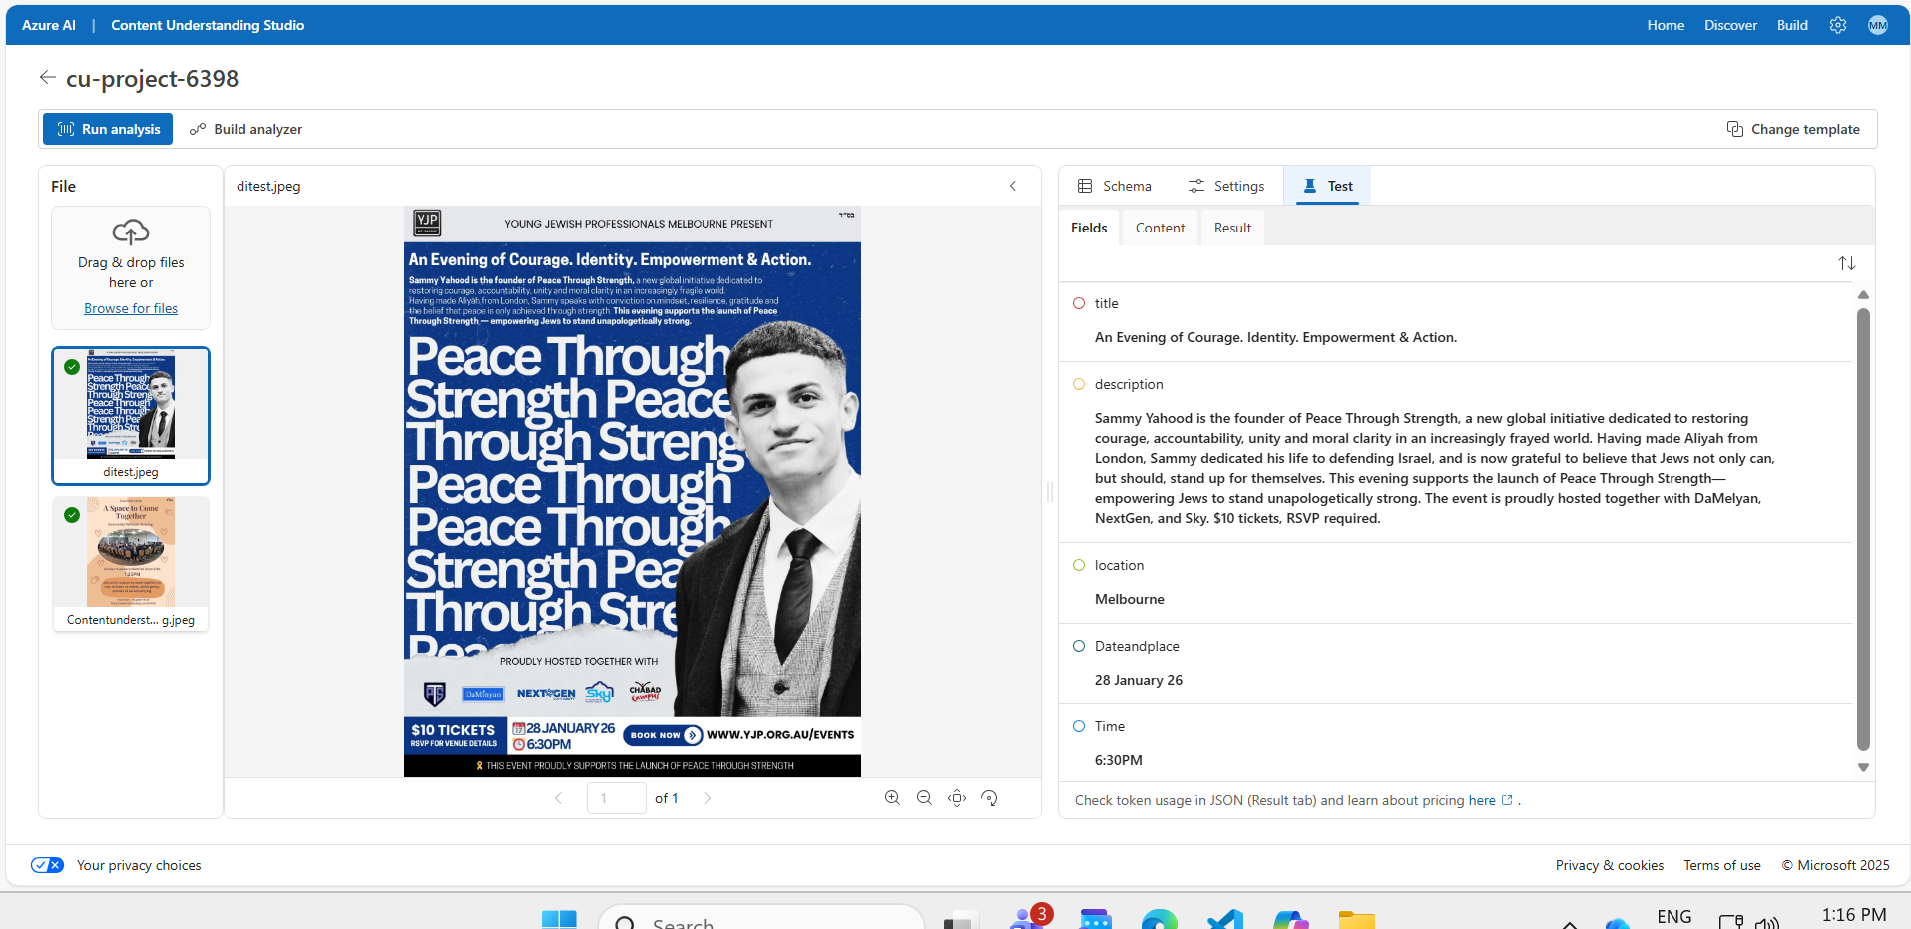Zoom out of the document preview
The image size is (1911, 929).
pos(924,798)
